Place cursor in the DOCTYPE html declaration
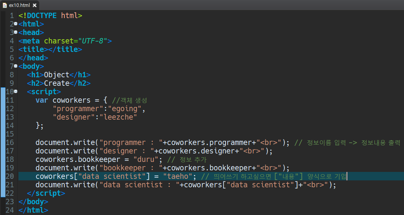The image size is (404, 215). [50, 15]
